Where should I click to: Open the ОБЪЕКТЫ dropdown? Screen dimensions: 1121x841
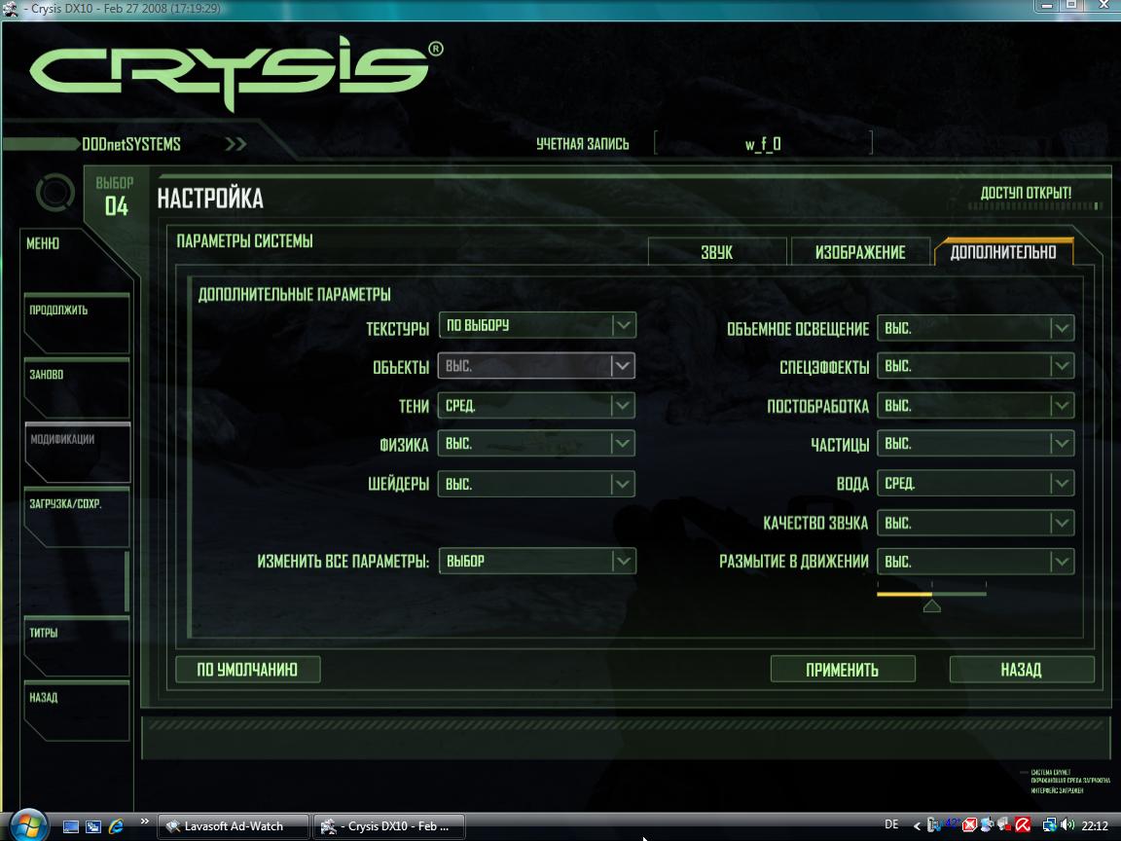coord(536,365)
